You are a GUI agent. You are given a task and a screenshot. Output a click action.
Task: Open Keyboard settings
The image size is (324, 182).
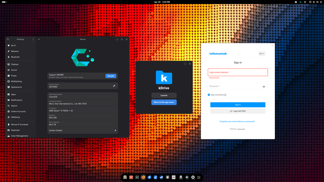pyautogui.click(x=20, y=130)
